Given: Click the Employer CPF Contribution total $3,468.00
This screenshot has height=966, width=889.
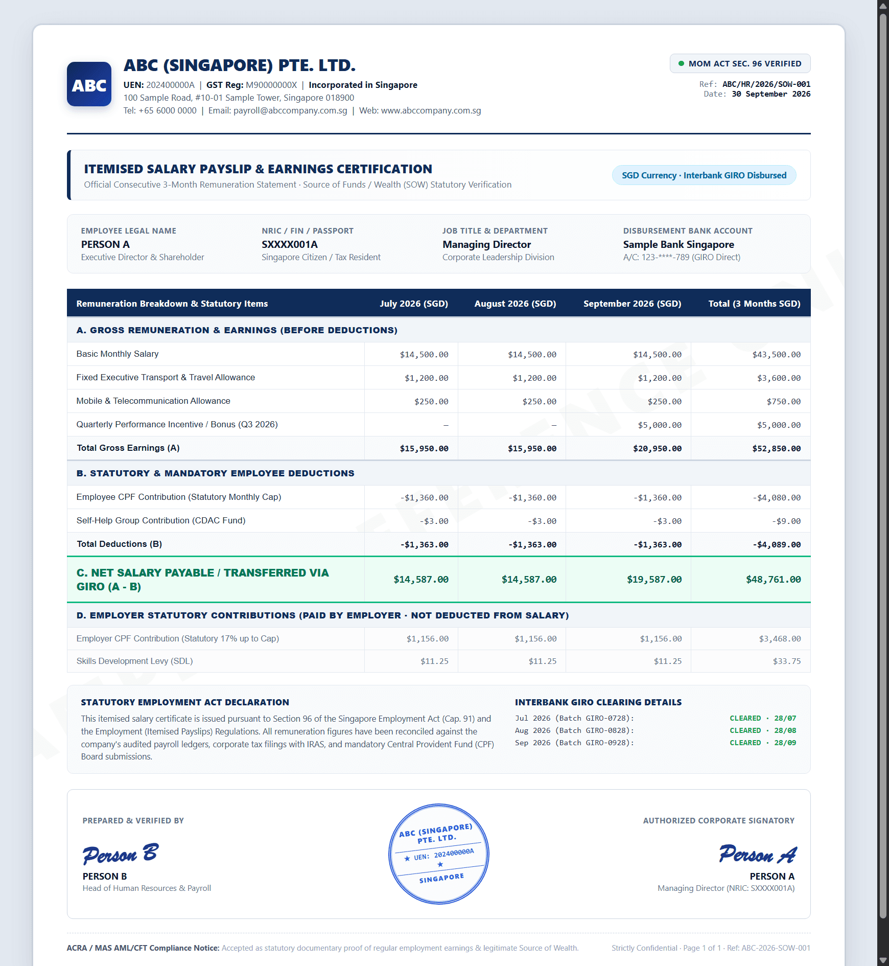Looking at the screenshot, I should coord(780,638).
